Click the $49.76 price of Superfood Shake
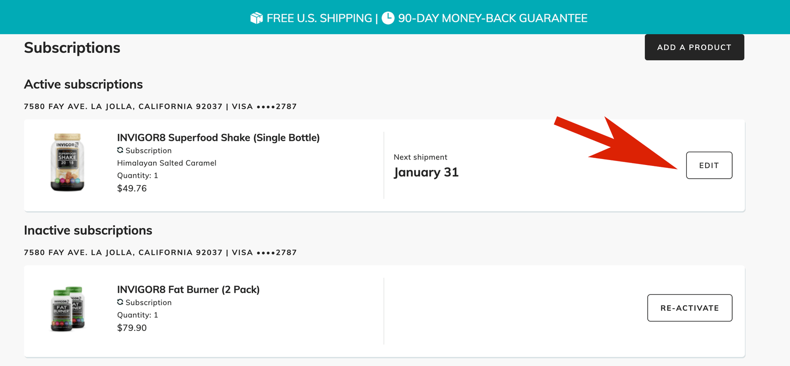 pyautogui.click(x=132, y=188)
